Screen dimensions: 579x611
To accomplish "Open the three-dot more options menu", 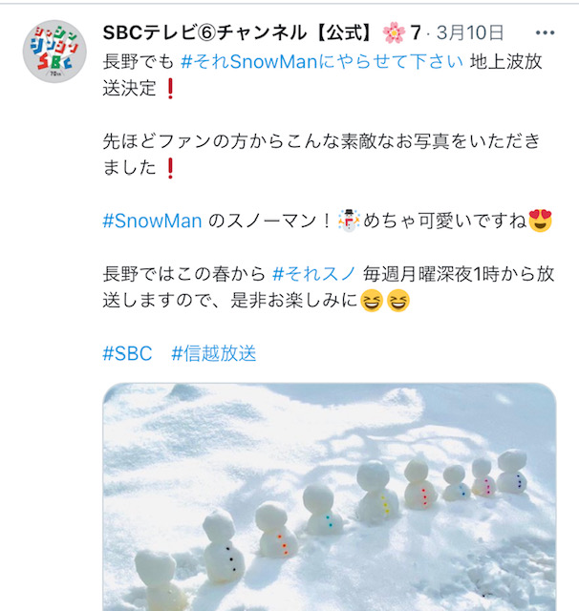I will point(545,32).
